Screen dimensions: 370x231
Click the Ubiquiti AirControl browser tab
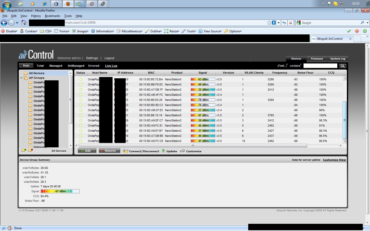(331, 39)
